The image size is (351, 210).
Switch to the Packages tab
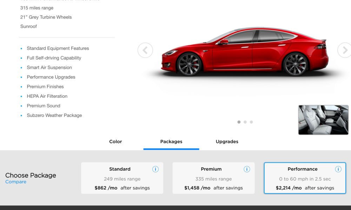pos(171,141)
